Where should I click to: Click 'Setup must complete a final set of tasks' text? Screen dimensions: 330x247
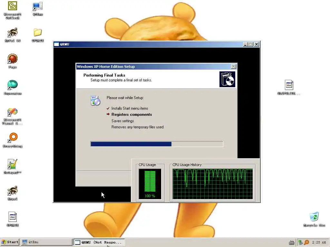point(121,80)
